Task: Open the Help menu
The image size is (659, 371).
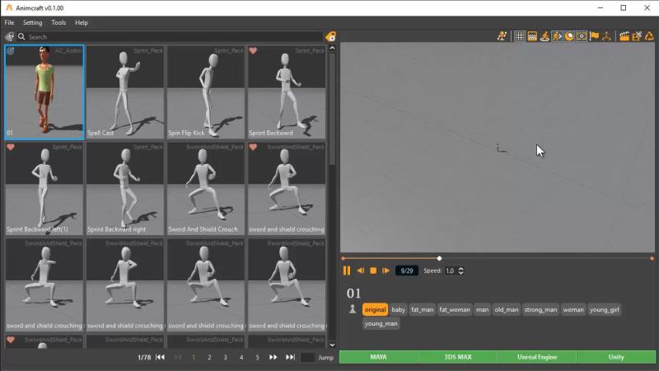Action: [x=81, y=23]
